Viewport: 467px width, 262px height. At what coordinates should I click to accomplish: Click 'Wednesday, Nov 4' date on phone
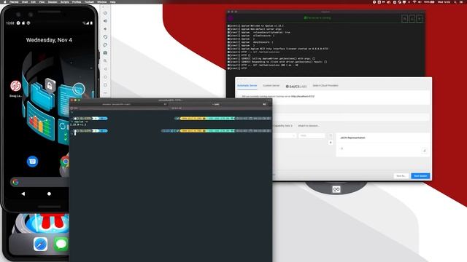tap(49, 40)
